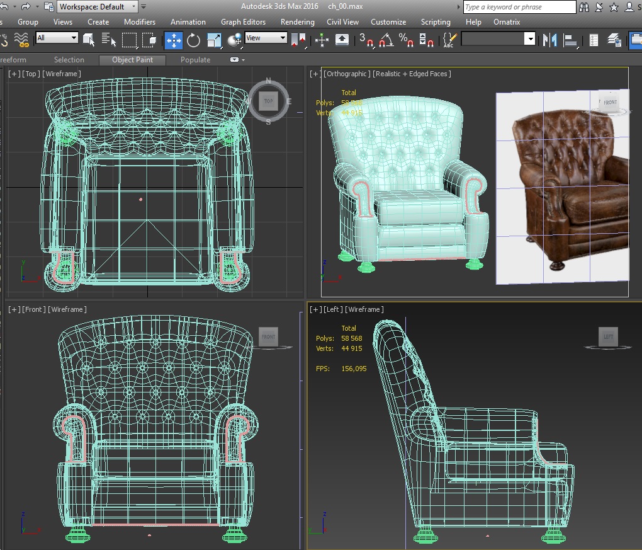Click the Align tool icon
The width and height of the screenshot is (642, 550).
pyautogui.click(x=570, y=40)
